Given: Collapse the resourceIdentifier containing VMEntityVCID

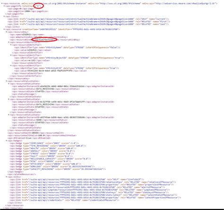Looking at the screenshot, I should point(11,66).
